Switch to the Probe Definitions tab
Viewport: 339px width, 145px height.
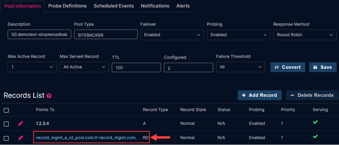point(67,6)
